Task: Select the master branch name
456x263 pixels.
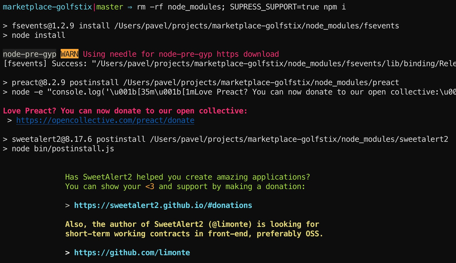Action: (x=110, y=7)
